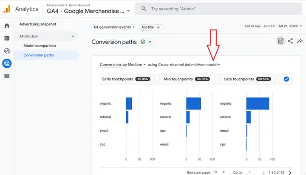Screen dimensions: 306x175
Task: Go to the next page of rows
Action: click(x=290, y=172)
